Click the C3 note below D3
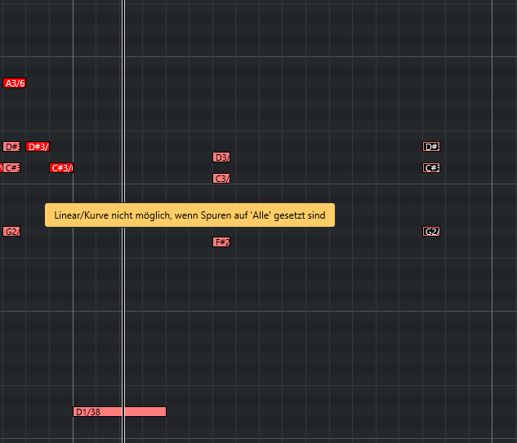The height and width of the screenshot is (443, 517). tap(221, 179)
